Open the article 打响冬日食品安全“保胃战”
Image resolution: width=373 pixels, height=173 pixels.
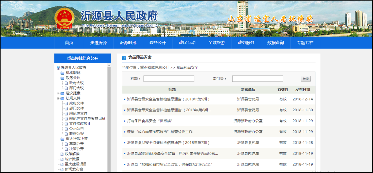pyautogui.click(x=150, y=121)
